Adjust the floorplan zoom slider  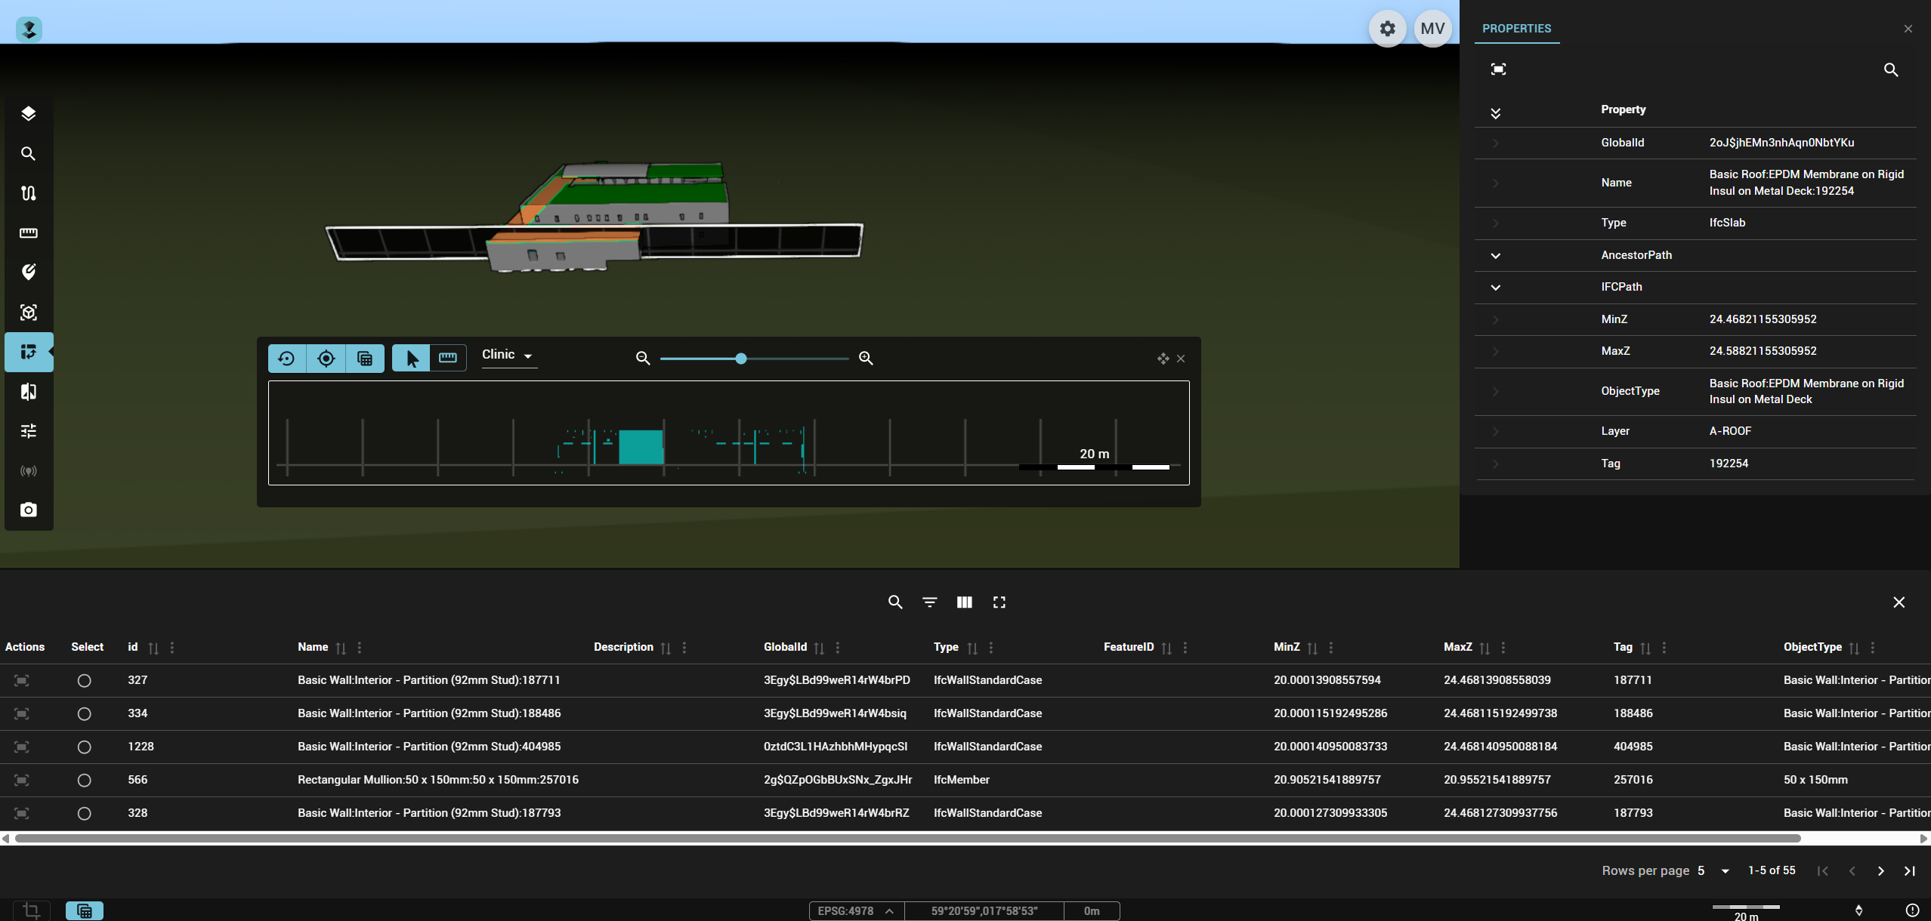coord(740,359)
